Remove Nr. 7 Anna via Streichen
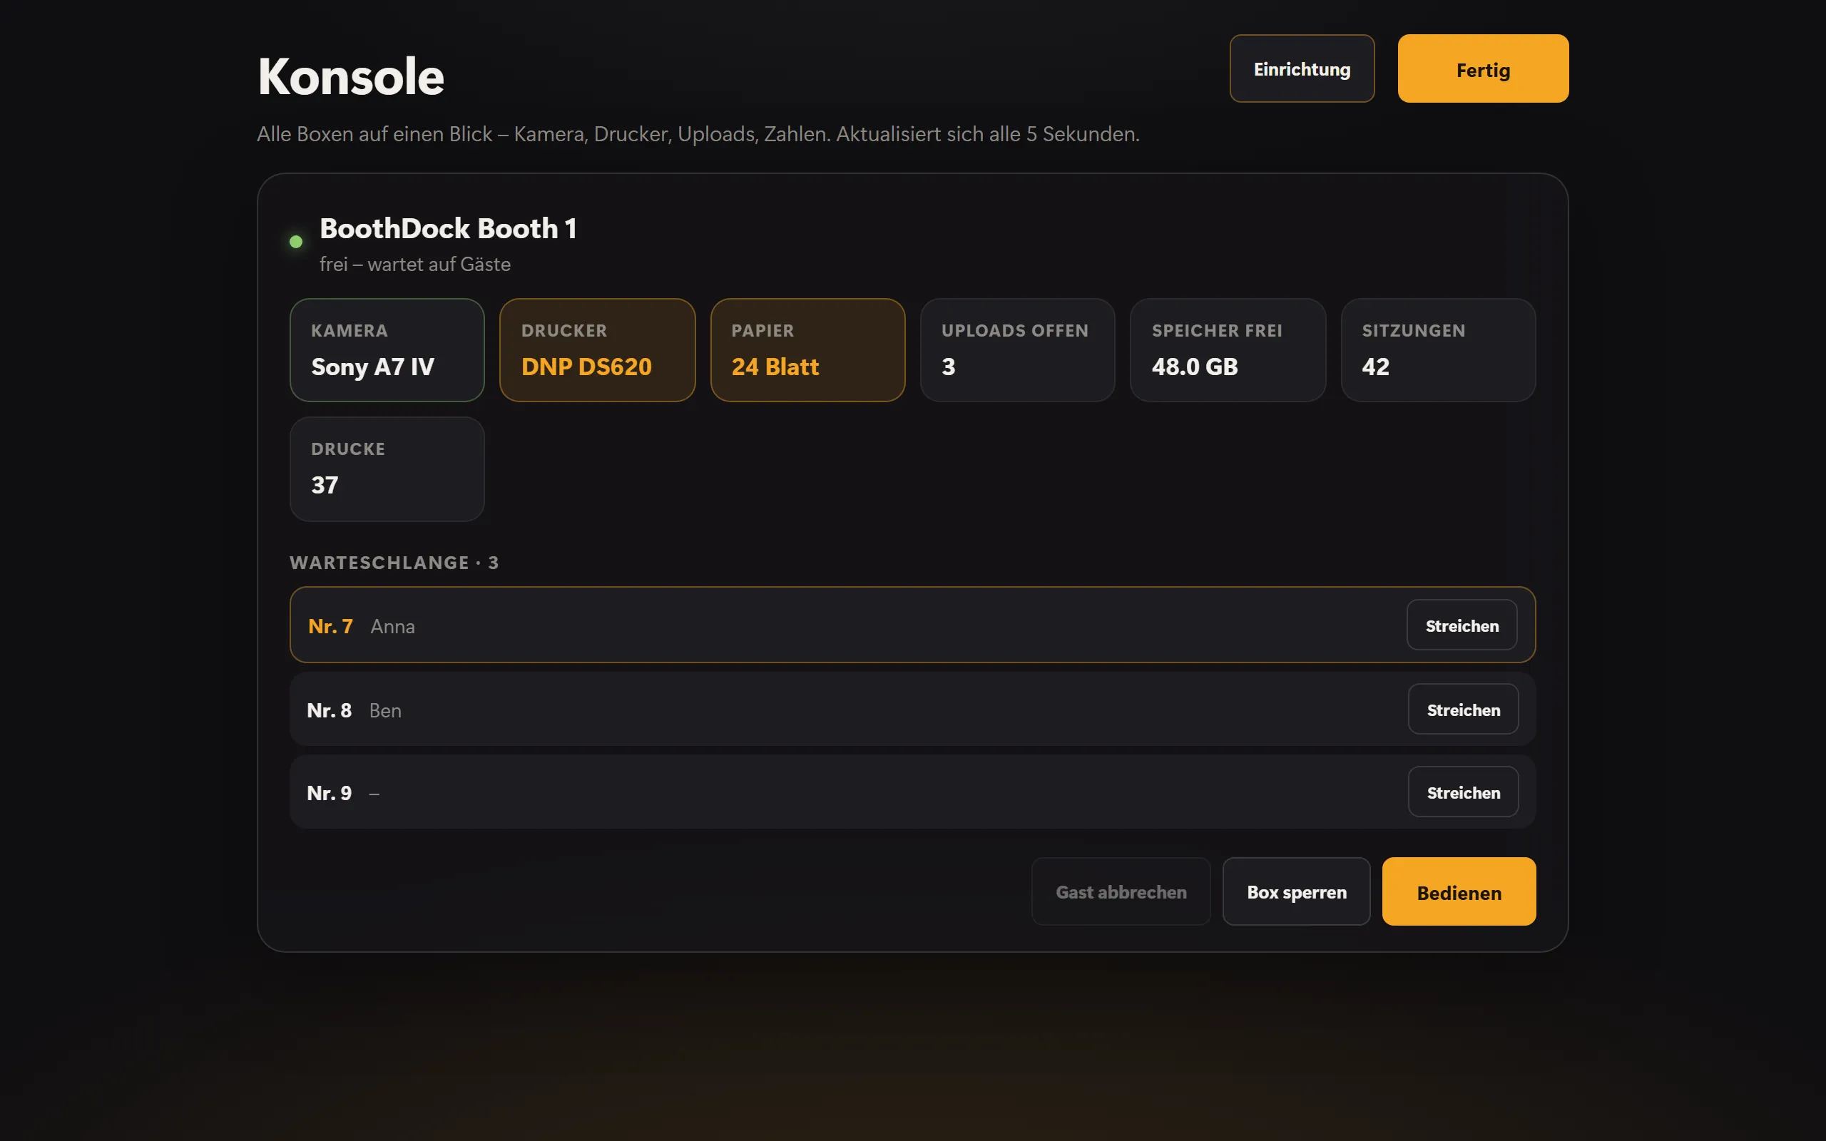1826x1141 pixels. pos(1462,625)
